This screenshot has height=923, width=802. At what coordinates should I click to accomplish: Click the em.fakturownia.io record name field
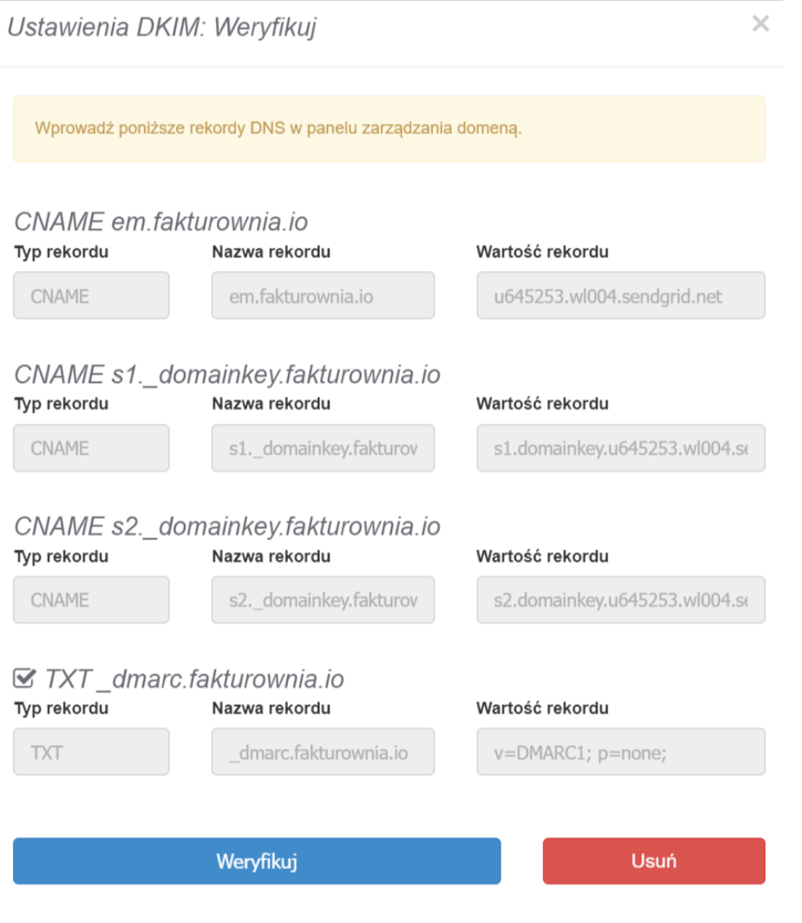[x=322, y=295]
